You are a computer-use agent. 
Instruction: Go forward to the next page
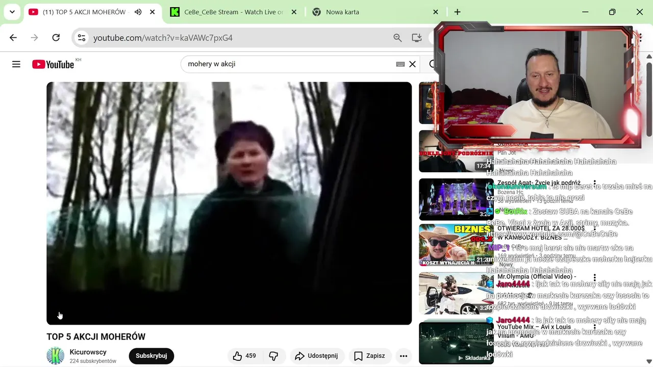click(x=35, y=38)
